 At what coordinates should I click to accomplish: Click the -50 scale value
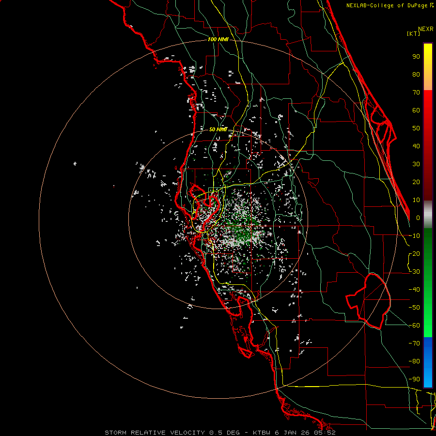tap(414, 308)
